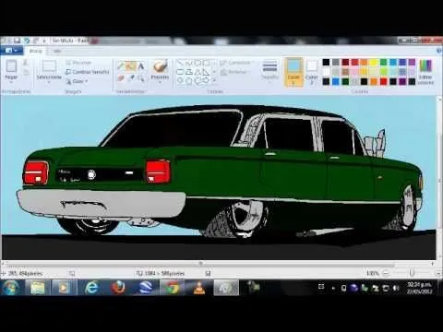The height and width of the screenshot is (332, 443).
Task: Click Cambiar tamaño resize button
Action: coord(88,72)
